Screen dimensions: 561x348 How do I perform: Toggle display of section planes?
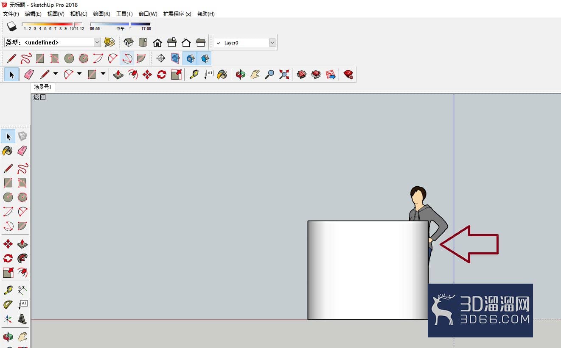[175, 58]
